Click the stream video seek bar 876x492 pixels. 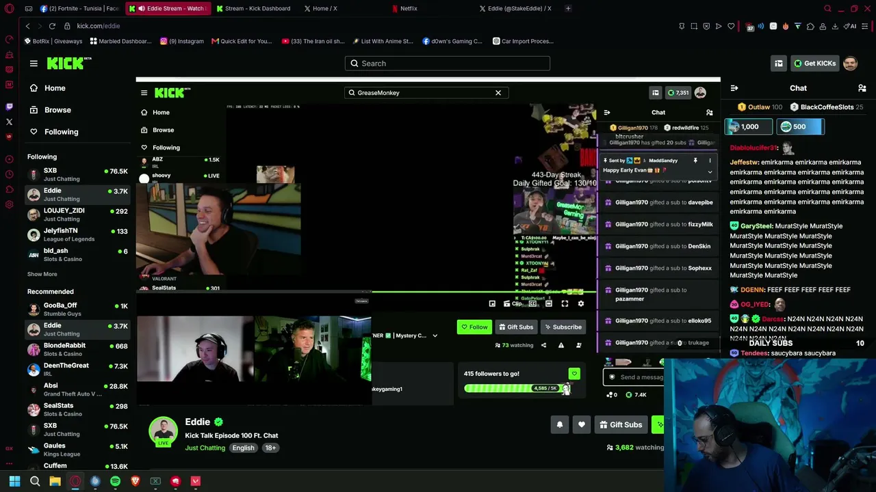(x=366, y=293)
